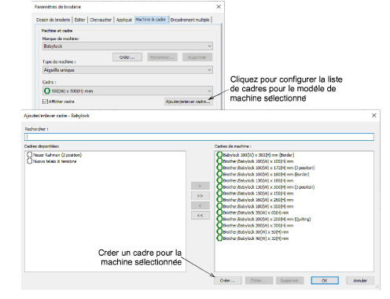Select hoop icon for Babylock 100 x 300 Border
This screenshot has height=299, width=390.
(219, 155)
